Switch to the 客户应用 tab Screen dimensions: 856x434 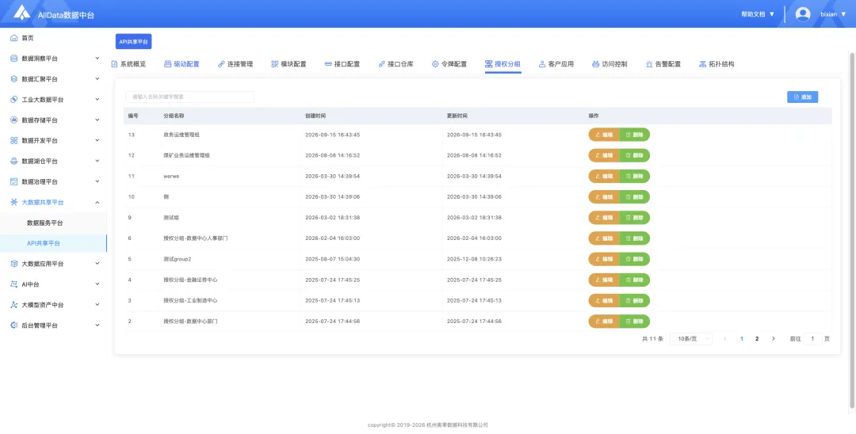click(x=556, y=64)
